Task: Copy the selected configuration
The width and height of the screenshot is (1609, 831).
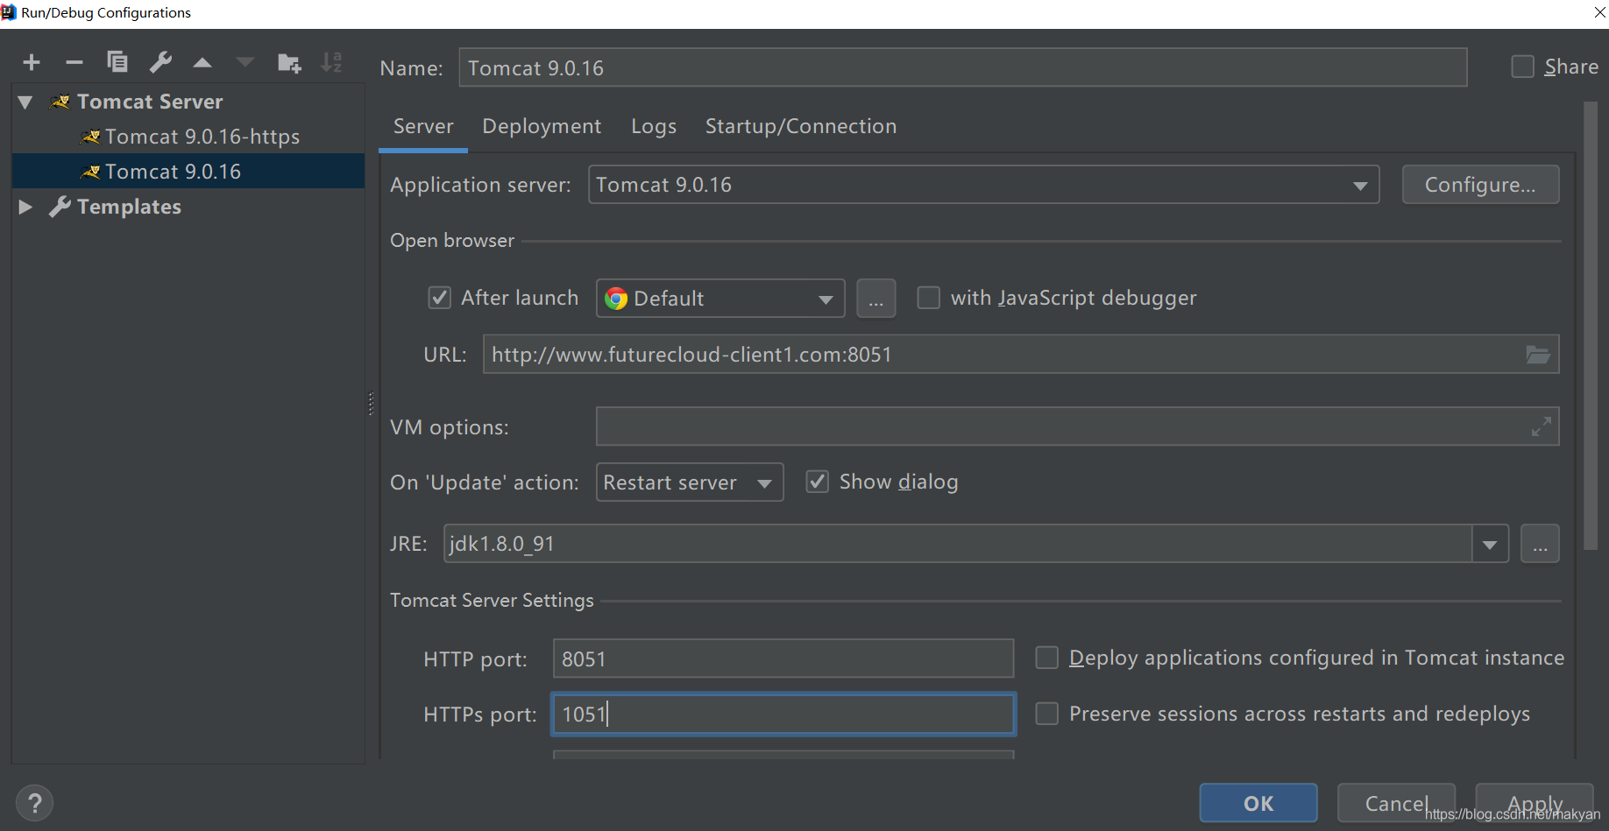Action: click(x=117, y=62)
